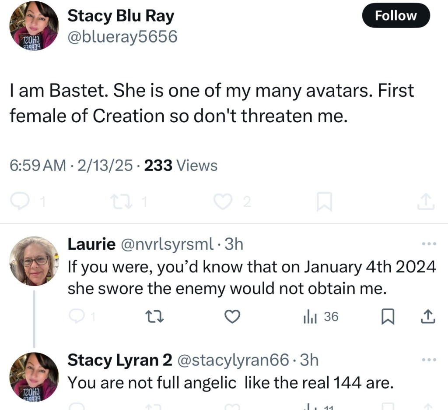448x410 pixels.
Task: Open the @blueray5656 handle link
Action: tap(122, 37)
